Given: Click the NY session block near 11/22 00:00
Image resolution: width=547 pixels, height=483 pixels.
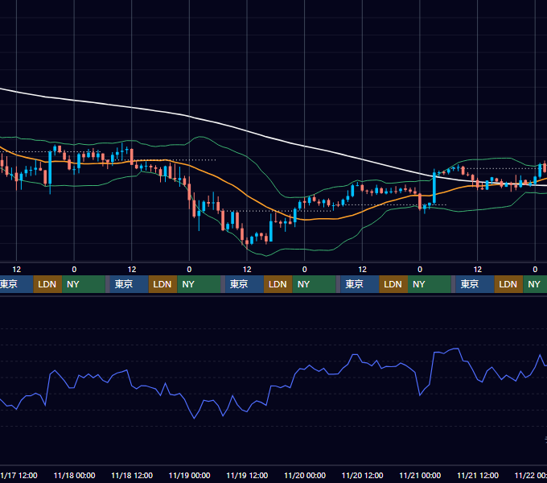Looking at the screenshot, I should 535,284.
